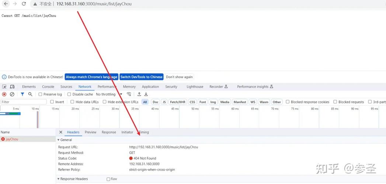
Task: Click the browser back arrow
Action: point(6,4)
